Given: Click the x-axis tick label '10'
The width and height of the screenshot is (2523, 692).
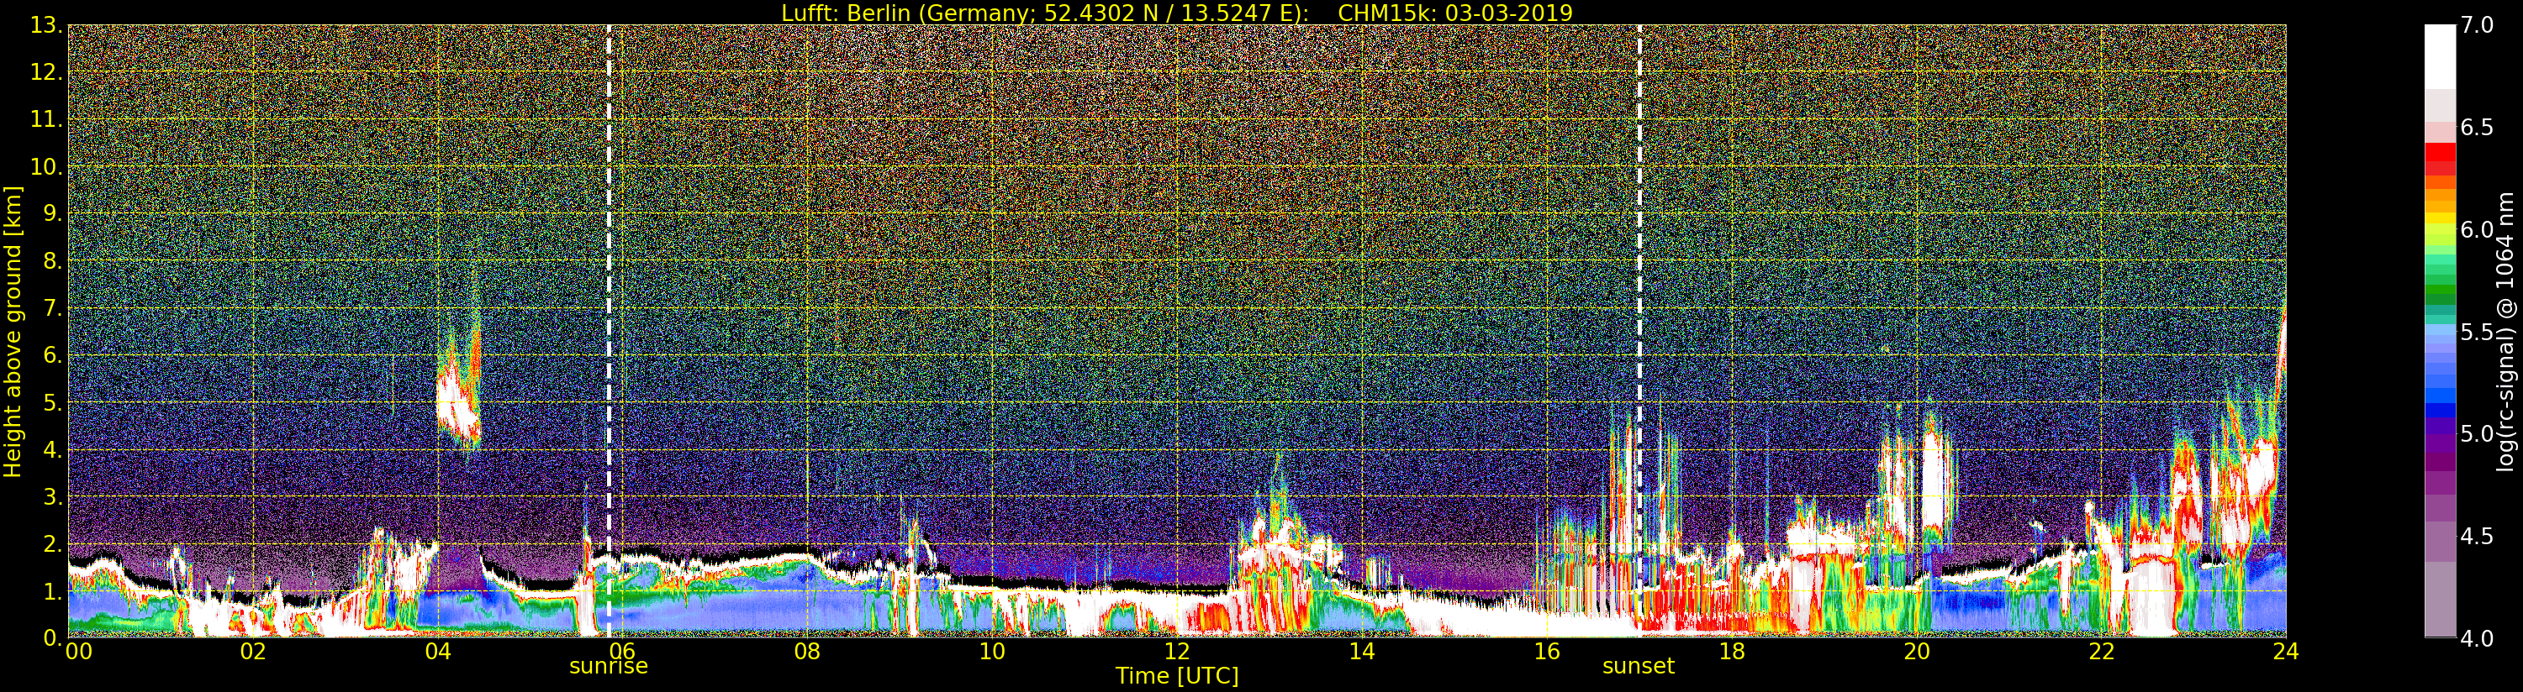Looking at the screenshot, I should pyautogui.click(x=992, y=651).
